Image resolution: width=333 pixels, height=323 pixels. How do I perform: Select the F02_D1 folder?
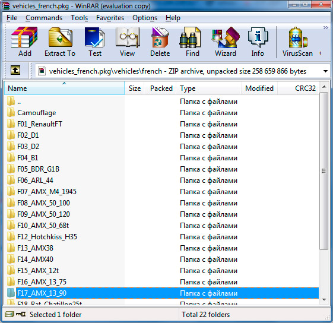click(161, 135)
